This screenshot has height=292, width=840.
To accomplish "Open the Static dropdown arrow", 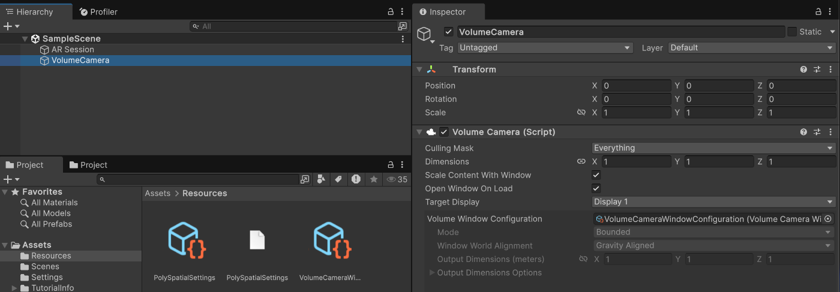I will [832, 32].
